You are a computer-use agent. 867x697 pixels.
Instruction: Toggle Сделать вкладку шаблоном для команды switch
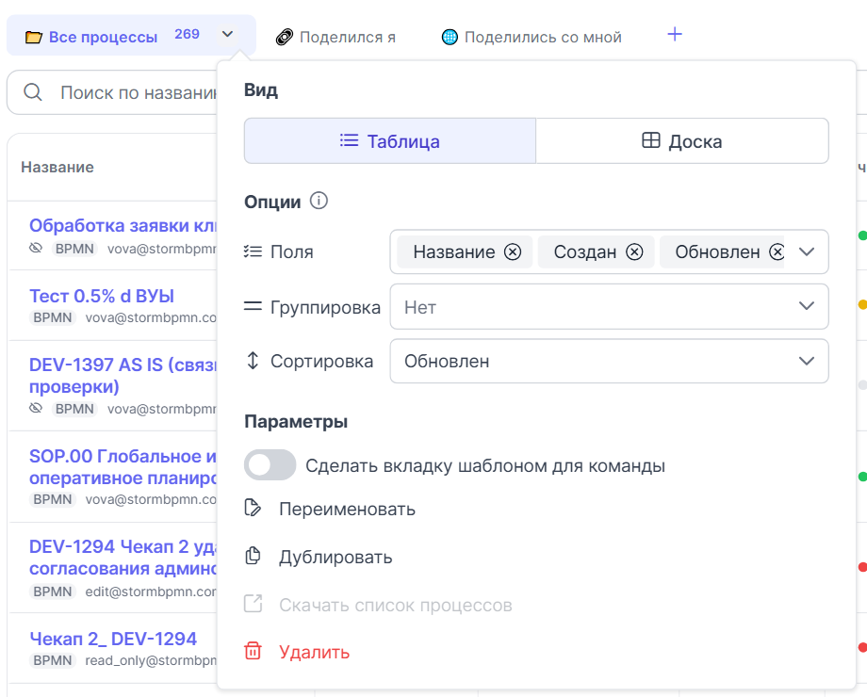[x=270, y=465]
